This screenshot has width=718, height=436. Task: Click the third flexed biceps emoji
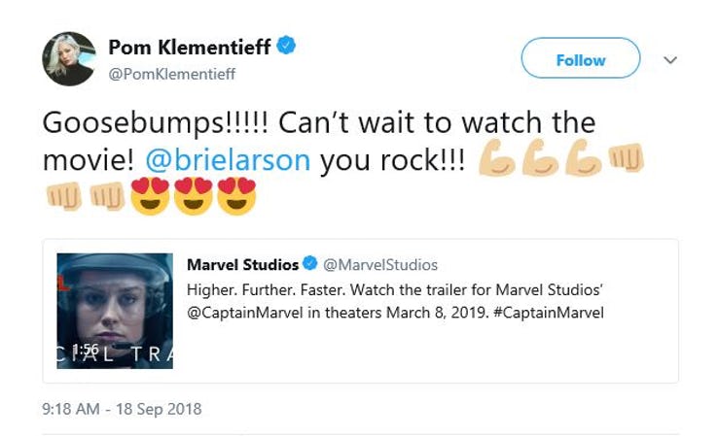pos(585,160)
